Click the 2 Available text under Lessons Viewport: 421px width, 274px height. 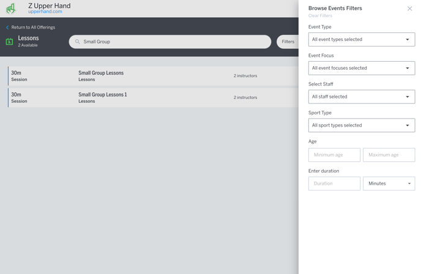[x=28, y=45]
